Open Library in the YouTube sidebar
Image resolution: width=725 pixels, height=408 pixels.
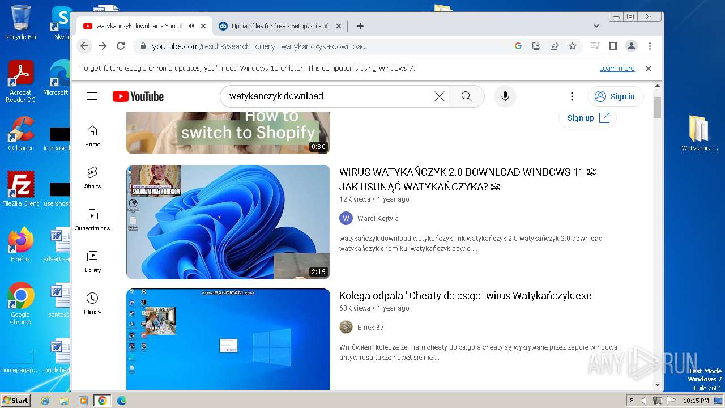92,262
